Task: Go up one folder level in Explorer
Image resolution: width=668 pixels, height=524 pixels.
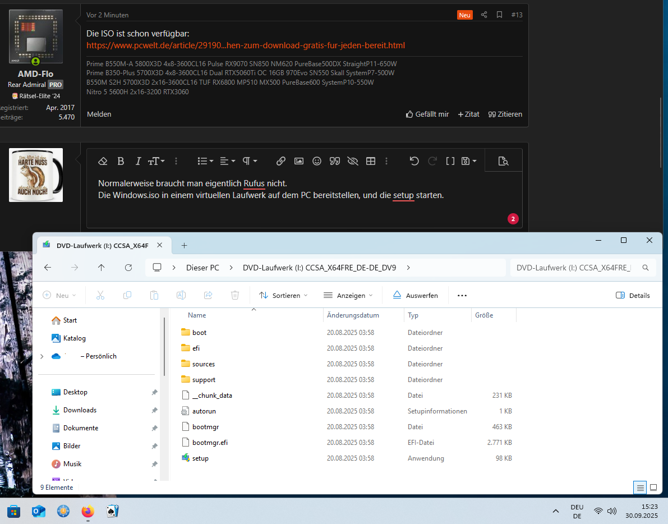Action: [x=101, y=268]
